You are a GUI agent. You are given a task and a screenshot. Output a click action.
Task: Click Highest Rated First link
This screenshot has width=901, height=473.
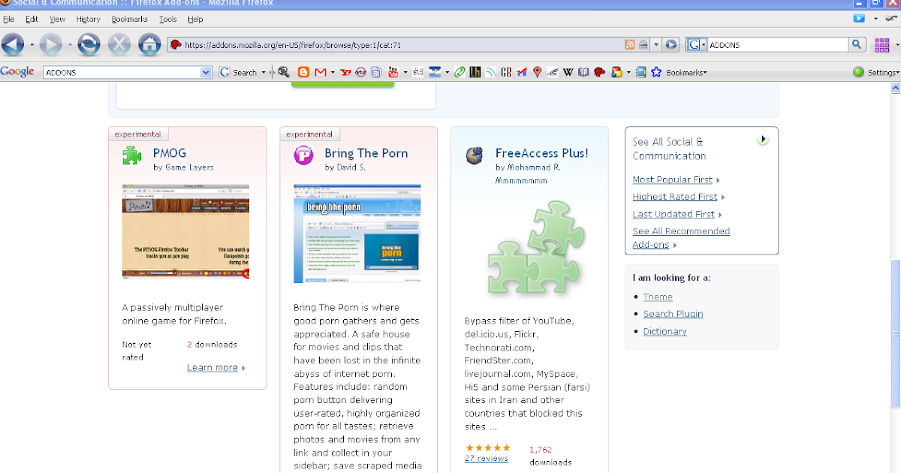pyautogui.click(x=675, y=197)
